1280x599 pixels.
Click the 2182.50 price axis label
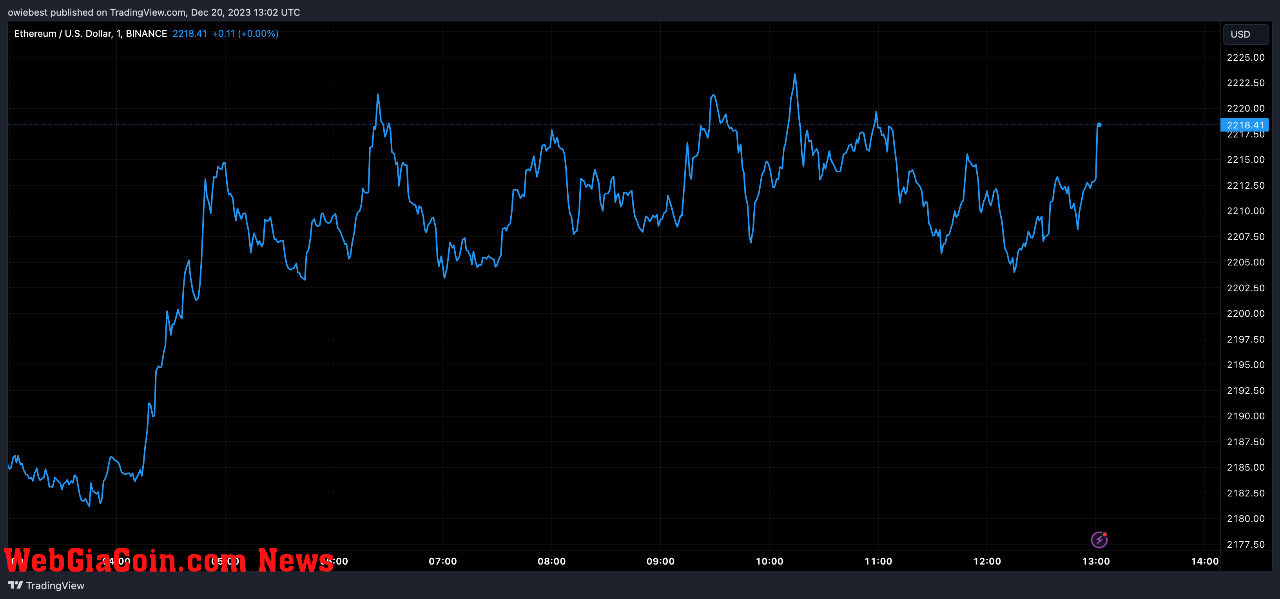(x=1246, y=493)
